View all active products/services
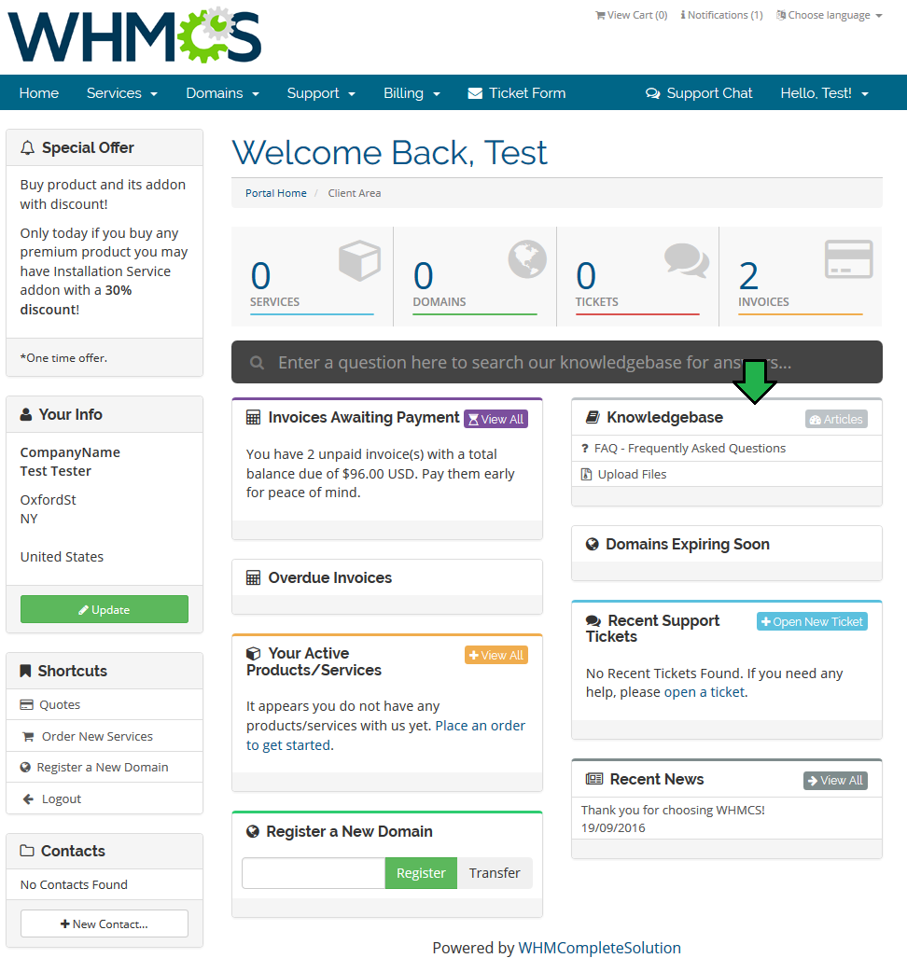907x972 pixels. [x=496, y=655]
